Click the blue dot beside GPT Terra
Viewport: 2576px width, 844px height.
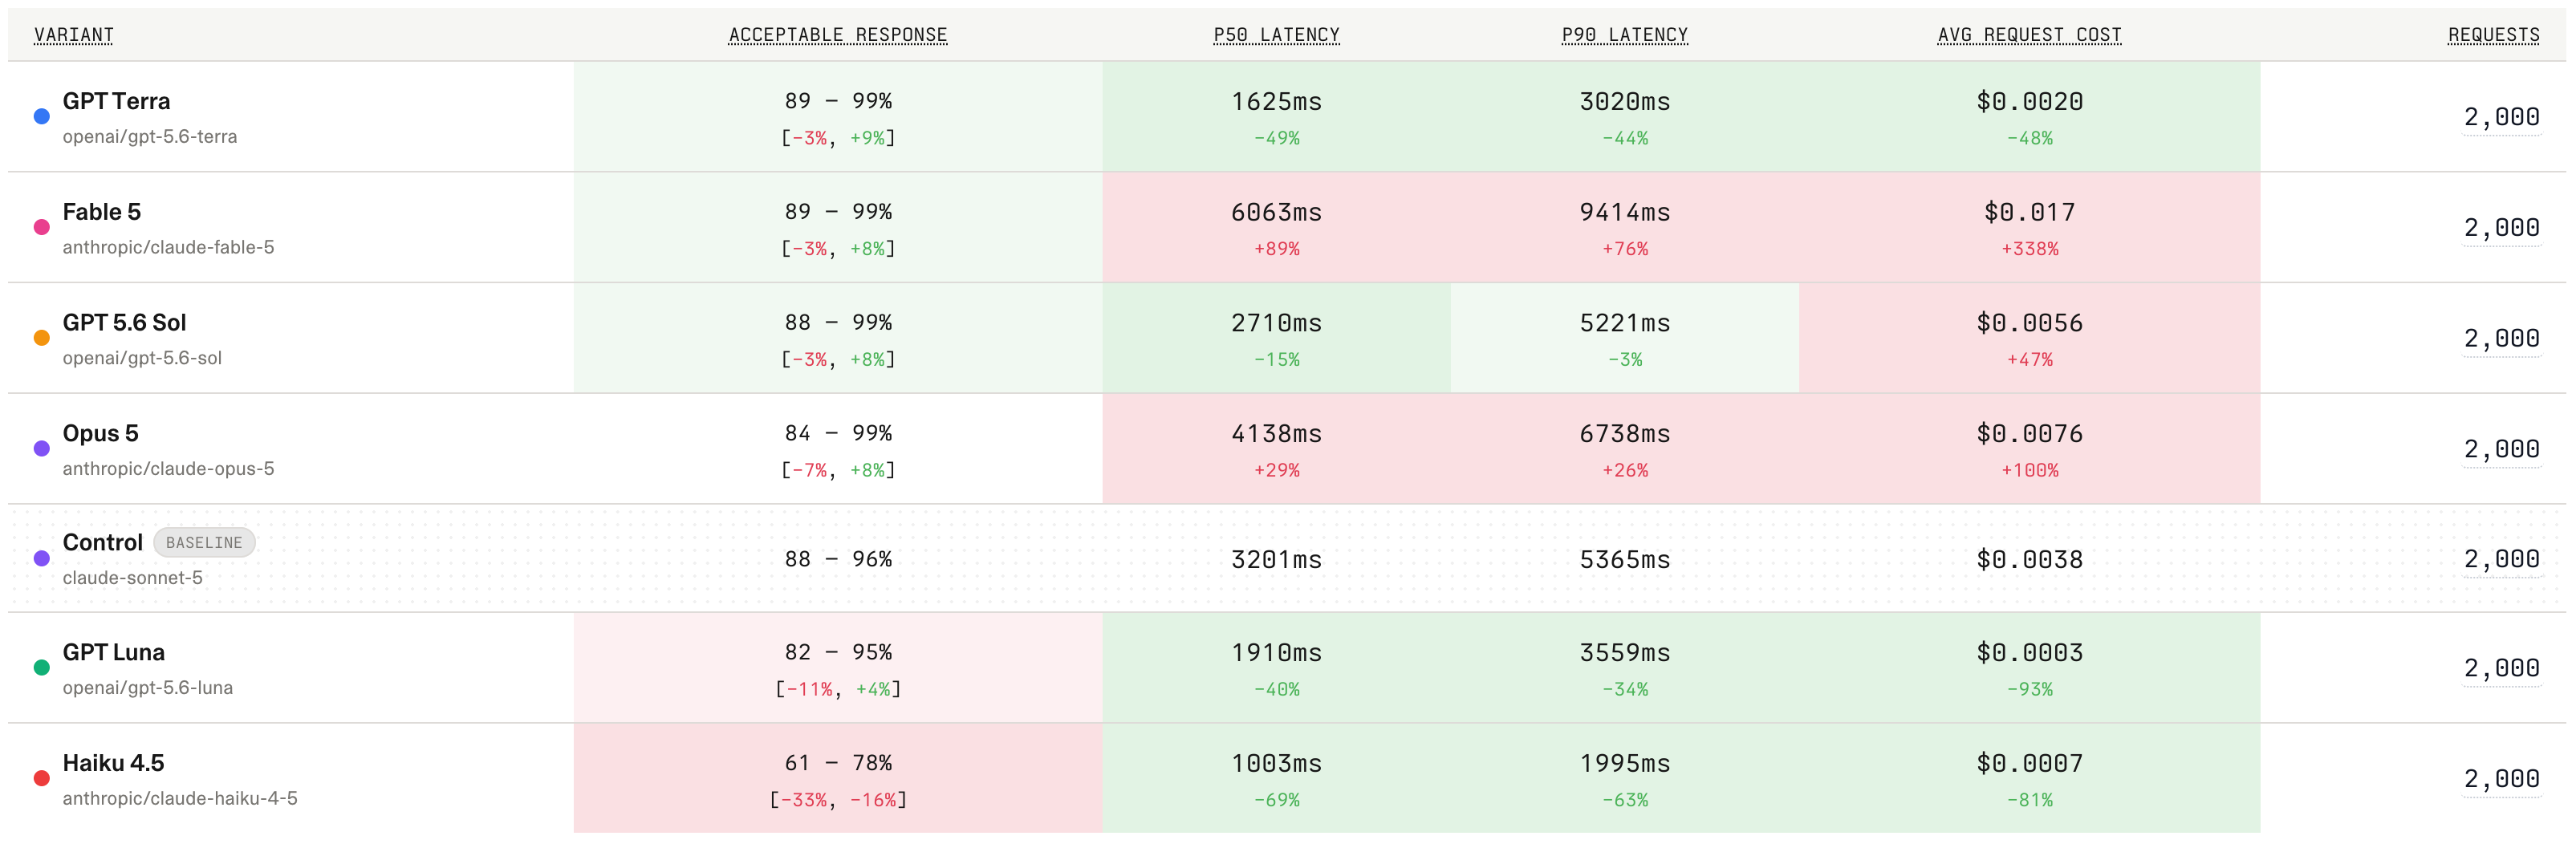[x=42, y=117]
